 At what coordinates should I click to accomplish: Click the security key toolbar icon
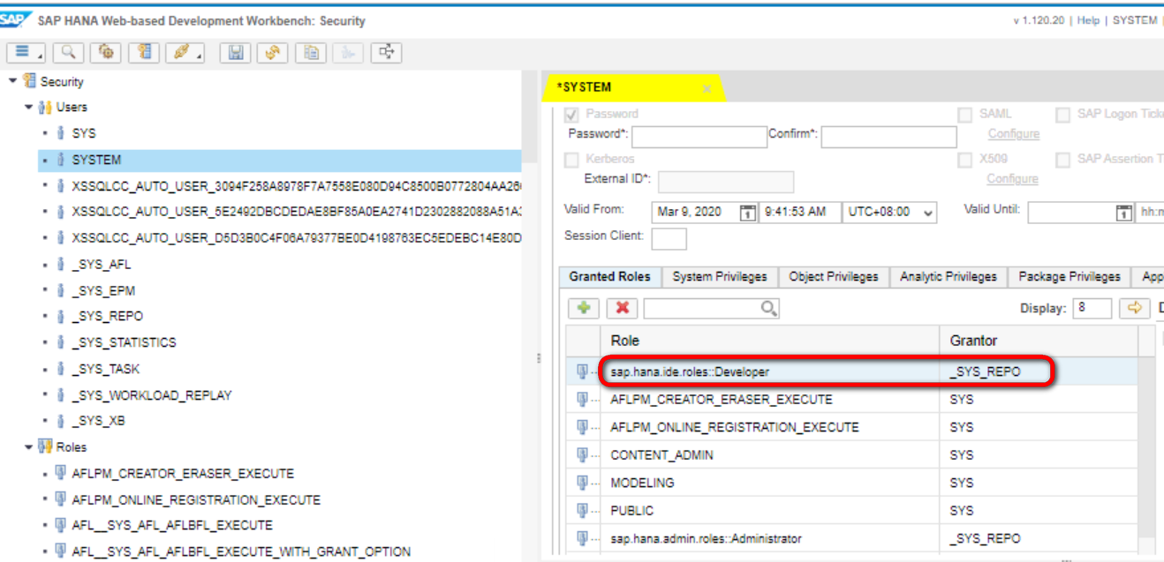[x=143, y=52]
